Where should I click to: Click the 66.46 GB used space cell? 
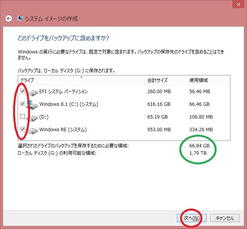(199, 104)
